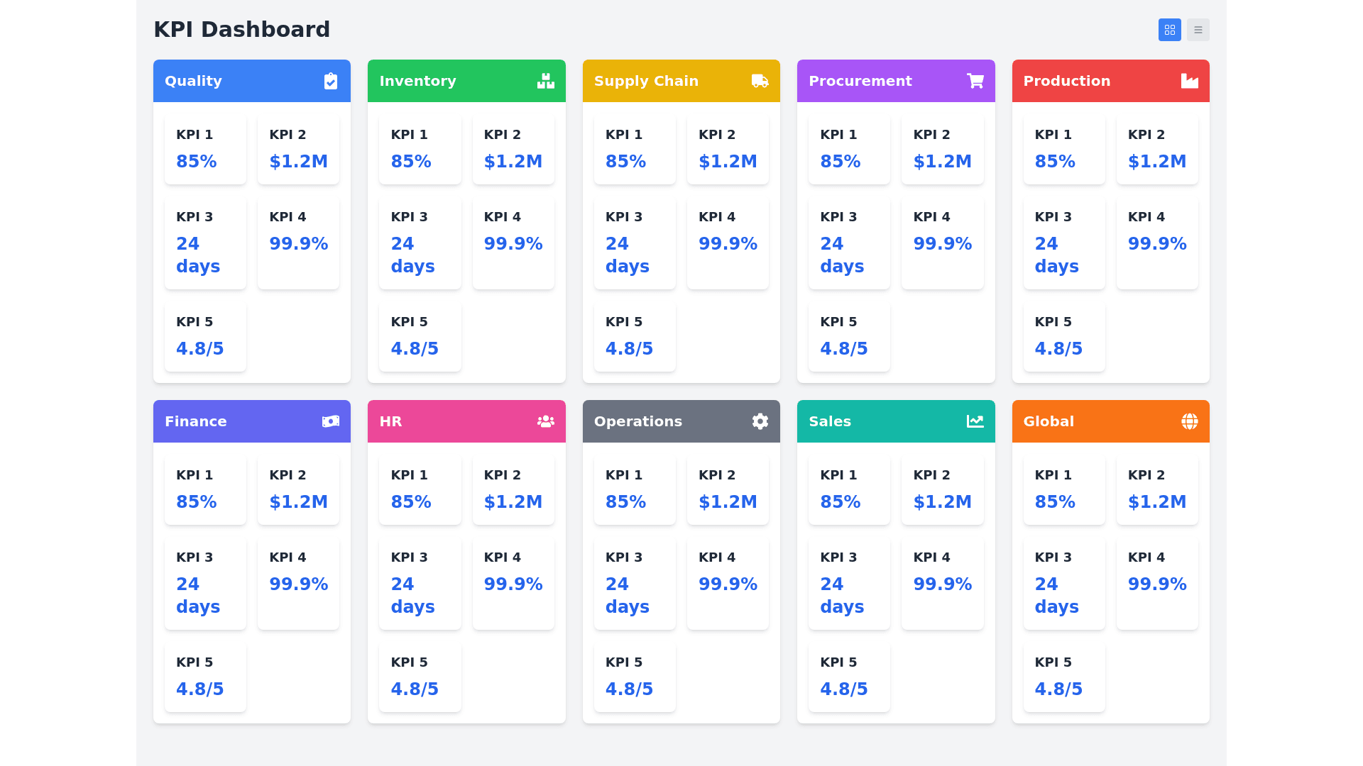The width and height of the screenshot is (1363, 766).
Task: Click the Finance money bill icon
Action: [331, 421]
